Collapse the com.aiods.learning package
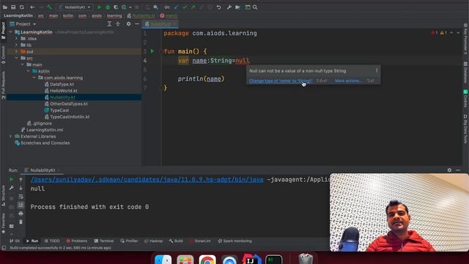This screenshot has width=469, height=264. (34, 78)
